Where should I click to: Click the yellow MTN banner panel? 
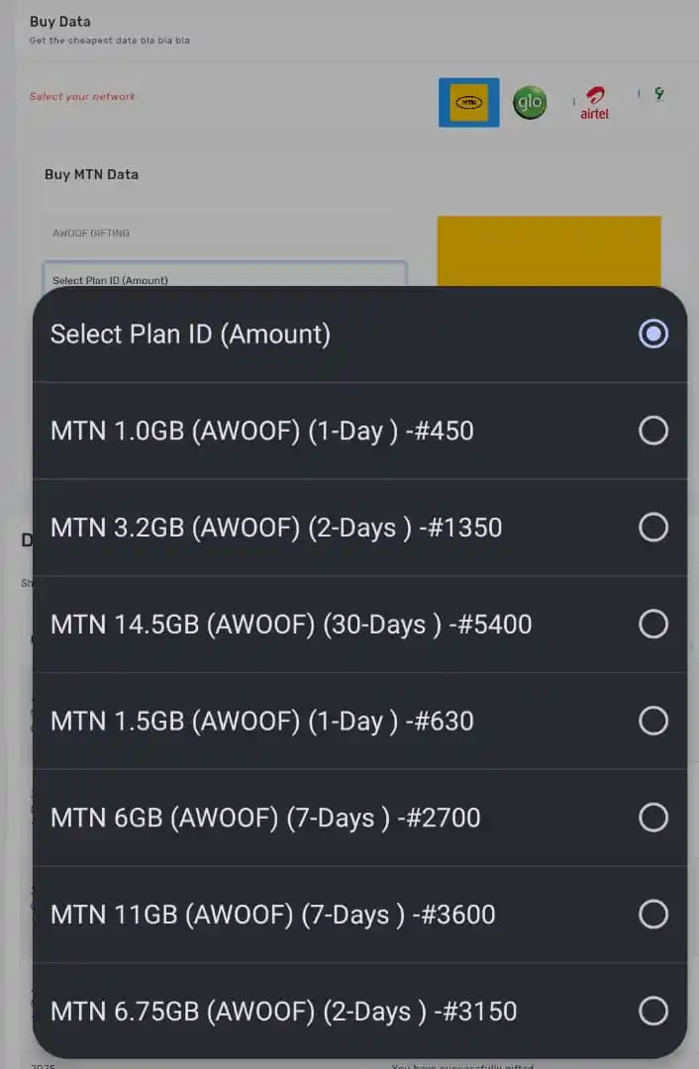click(x=549, y=250)
